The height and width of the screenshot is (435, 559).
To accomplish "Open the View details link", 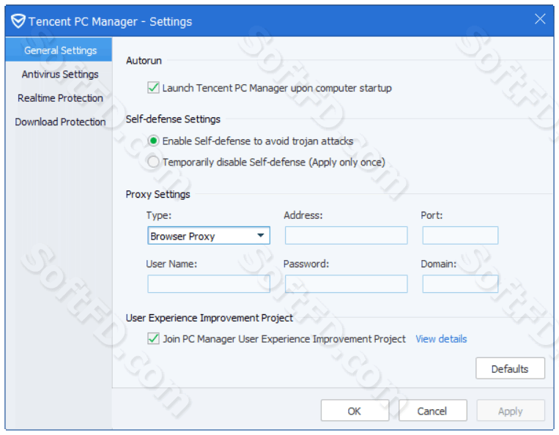I will (x=441, y=339).
